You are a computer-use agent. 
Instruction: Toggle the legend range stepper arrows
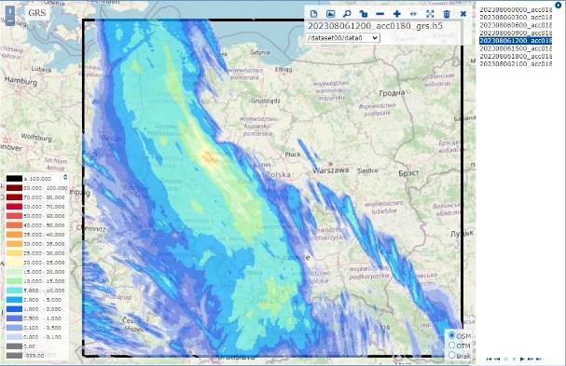coord(65,177)
